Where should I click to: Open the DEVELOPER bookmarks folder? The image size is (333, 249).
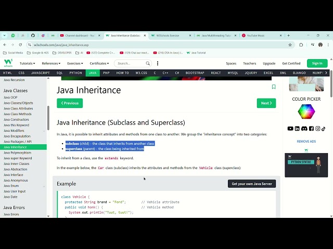[x=62, y=53]
